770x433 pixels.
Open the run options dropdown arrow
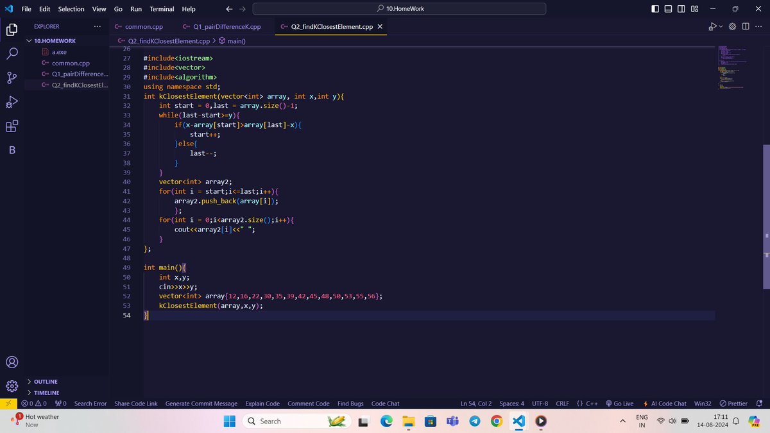point(721,26)
